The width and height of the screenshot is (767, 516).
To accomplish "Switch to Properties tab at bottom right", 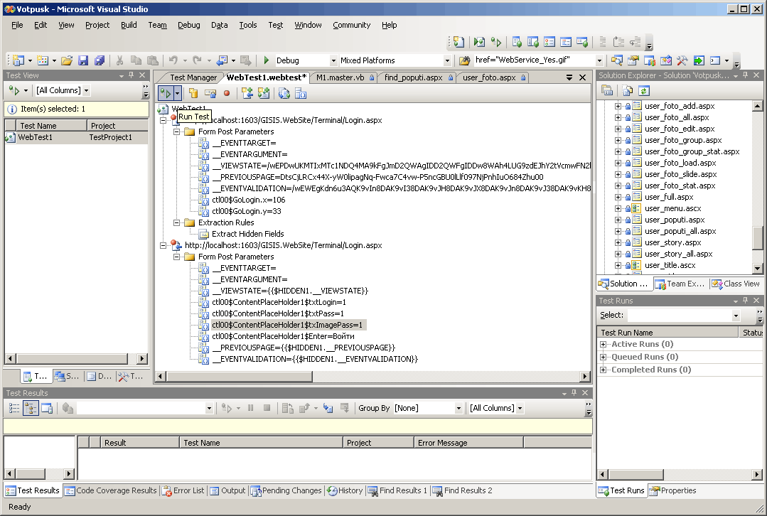I will coord(672,490).
